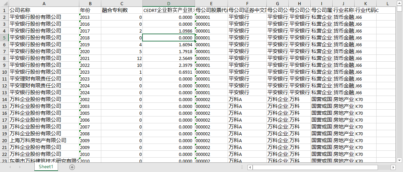Click year cell 2022
Screen dimensions: 403x172
pyautogui.click(x=90, y=65)
